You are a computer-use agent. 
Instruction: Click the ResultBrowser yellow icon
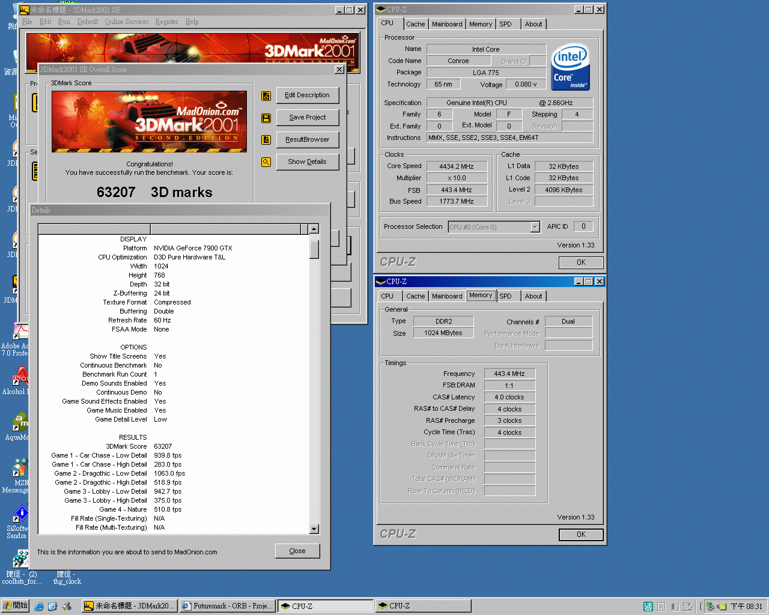coord(266,140)
